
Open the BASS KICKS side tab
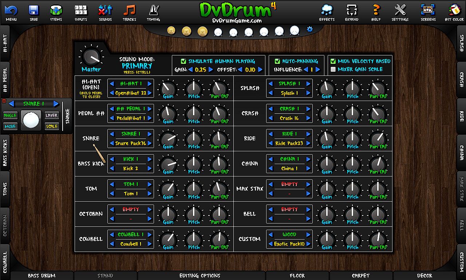[x=5, y=153]
